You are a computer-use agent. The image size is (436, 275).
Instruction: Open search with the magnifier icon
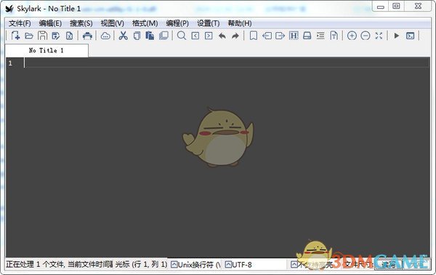click(182, 36)
